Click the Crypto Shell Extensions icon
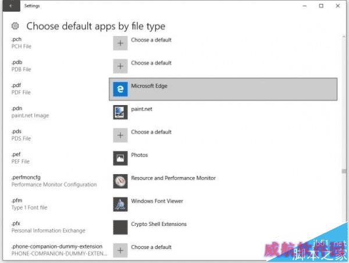This screenshot has width=349, height=263. pos(120,227)
